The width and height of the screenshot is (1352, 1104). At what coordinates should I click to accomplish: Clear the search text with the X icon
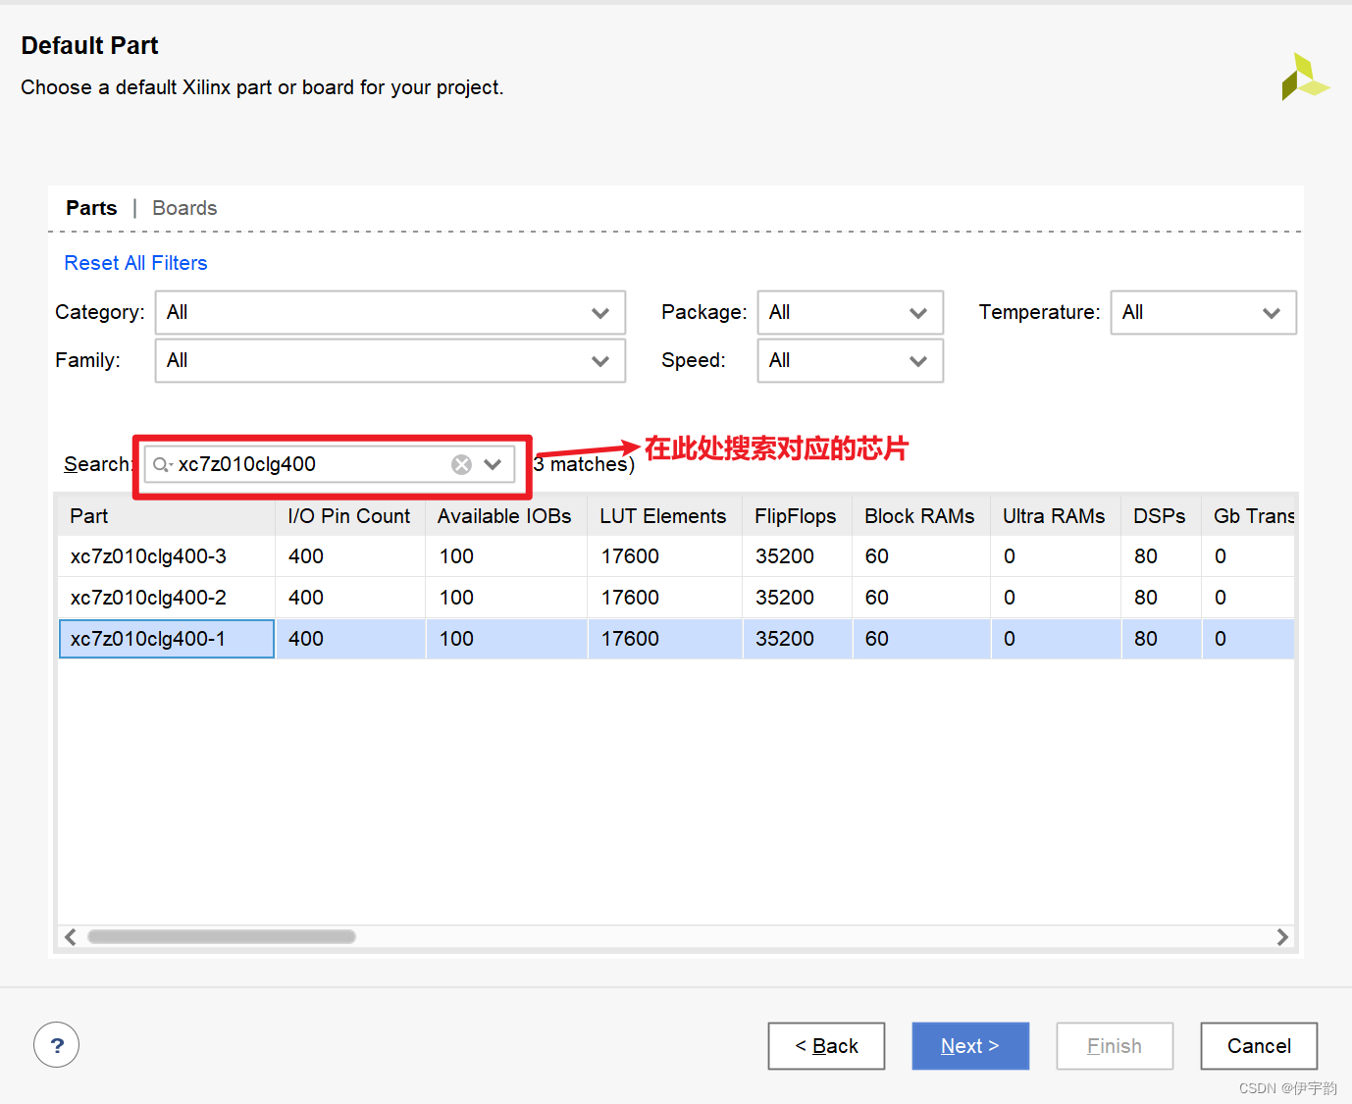[x=461, y=464]
